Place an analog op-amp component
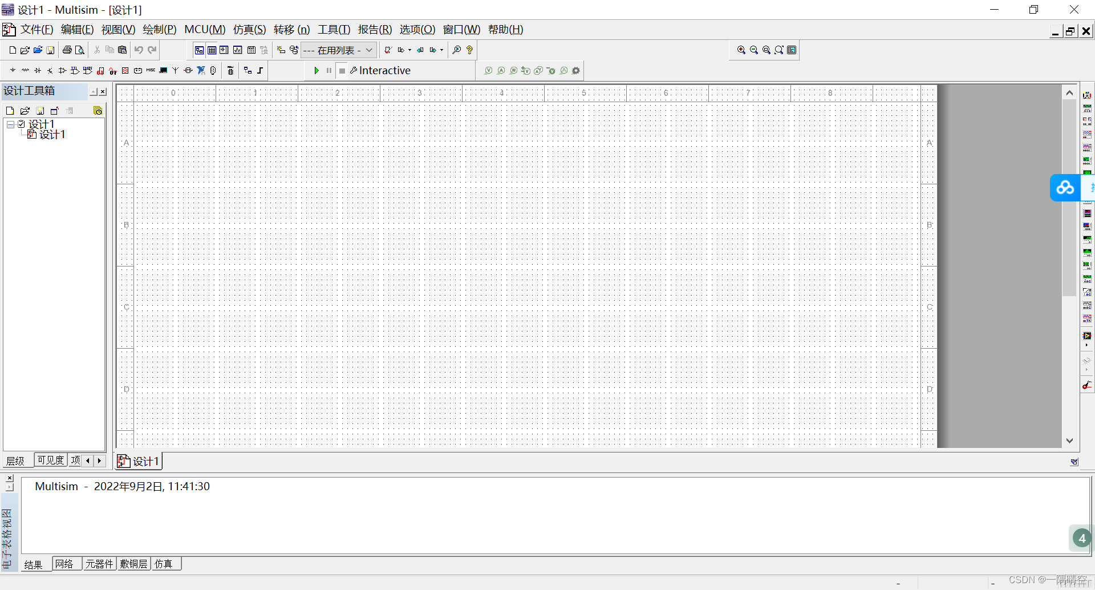The height and width of the screenshot is (590, 1095). [63, 70]
